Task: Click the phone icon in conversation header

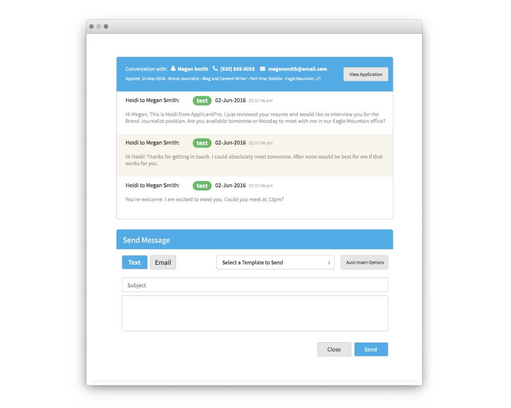Action: [x=215, y=69]
